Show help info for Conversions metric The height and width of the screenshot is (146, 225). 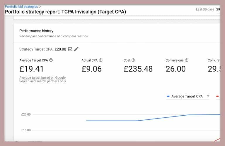click(x=187, y=60)
